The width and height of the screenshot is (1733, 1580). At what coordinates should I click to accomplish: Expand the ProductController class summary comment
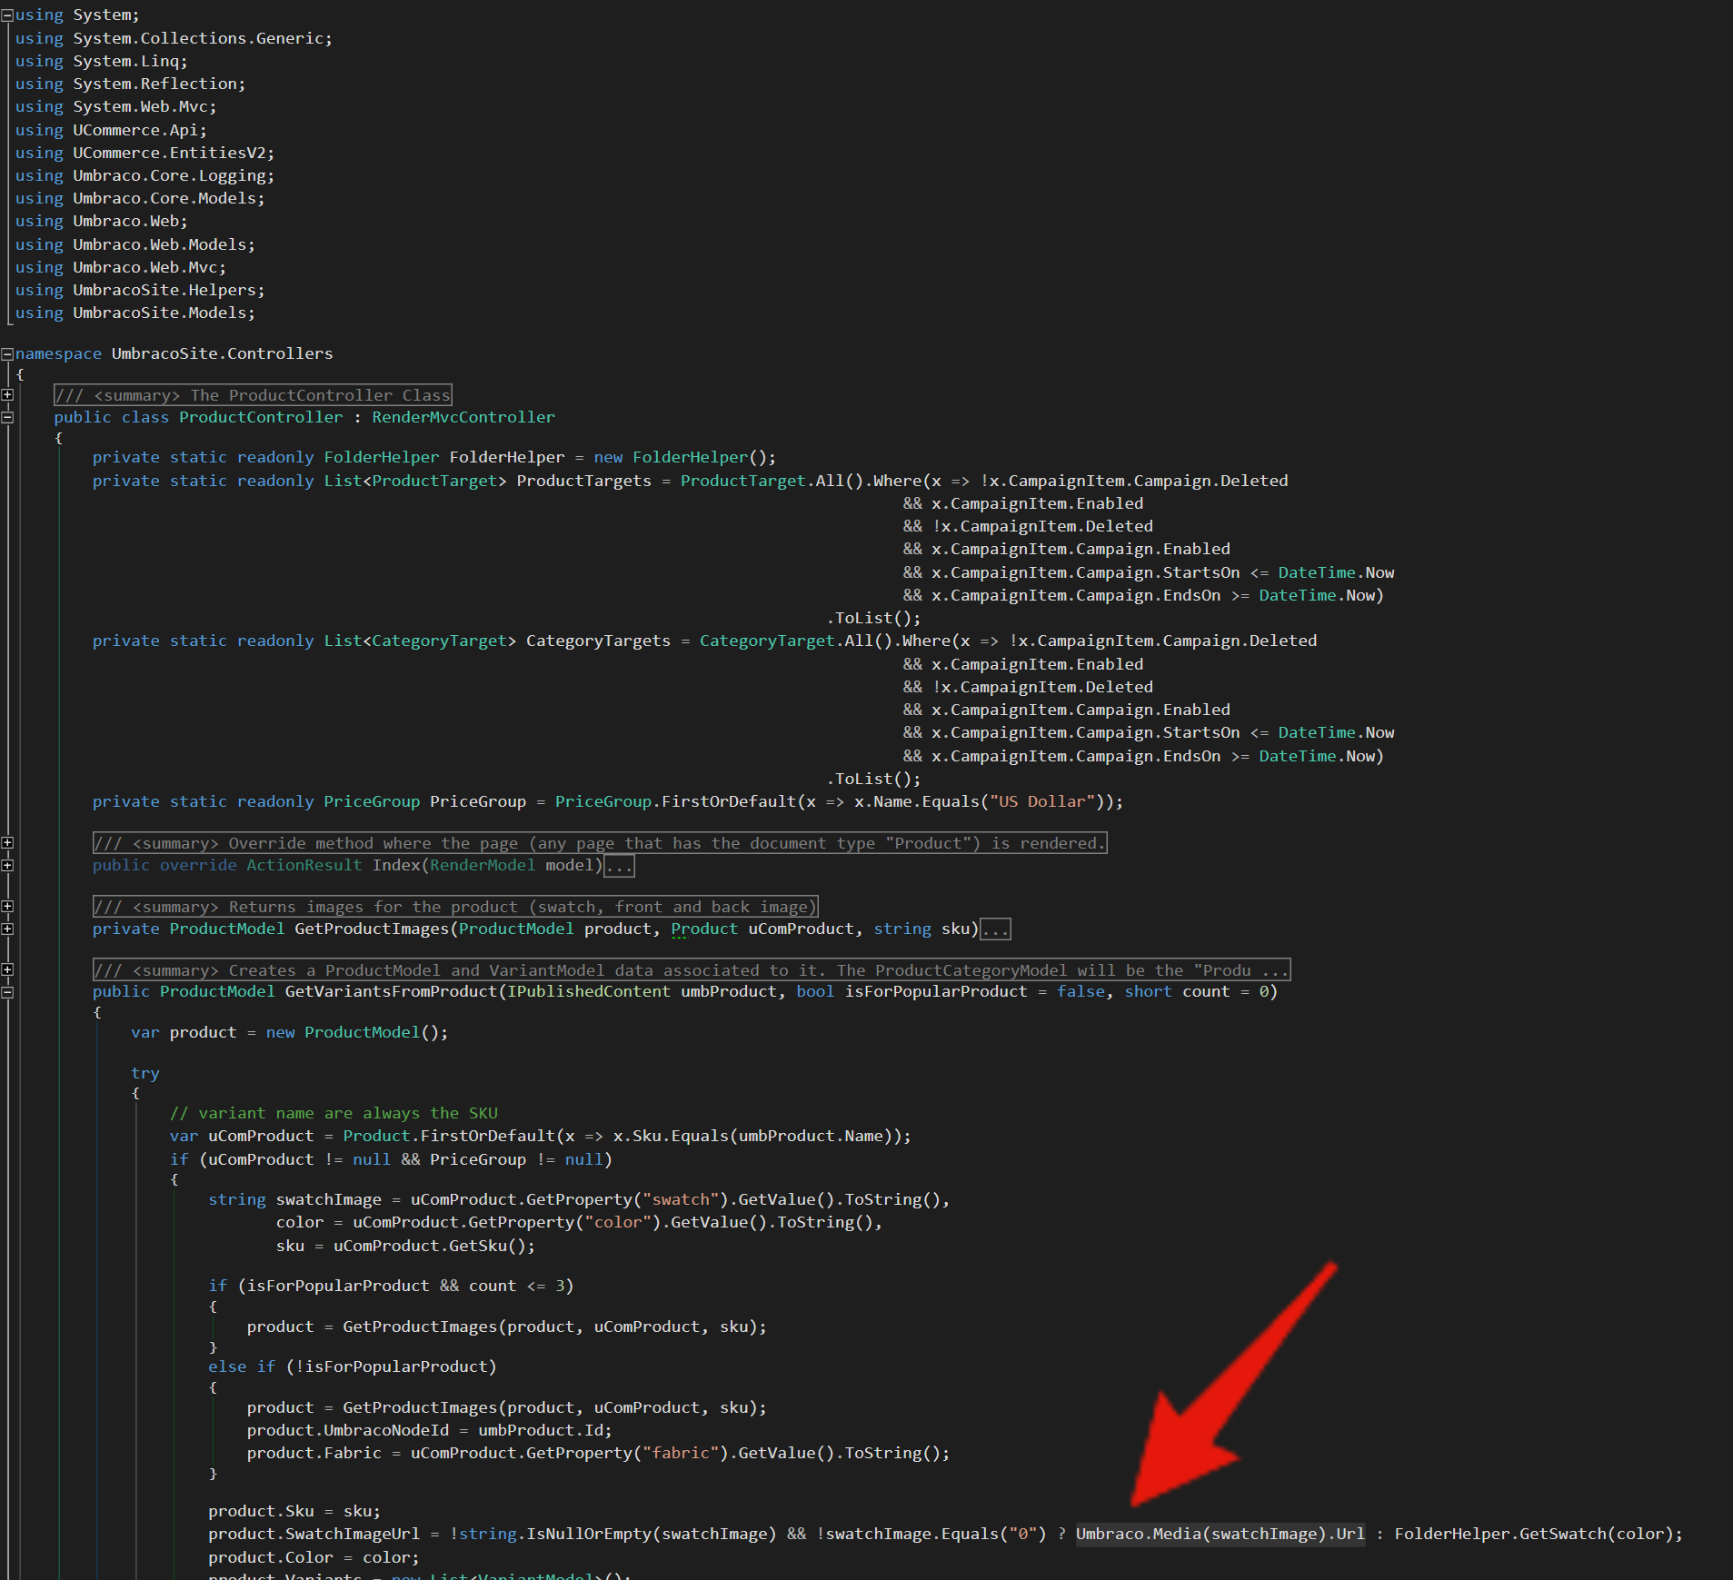[7, 395]
